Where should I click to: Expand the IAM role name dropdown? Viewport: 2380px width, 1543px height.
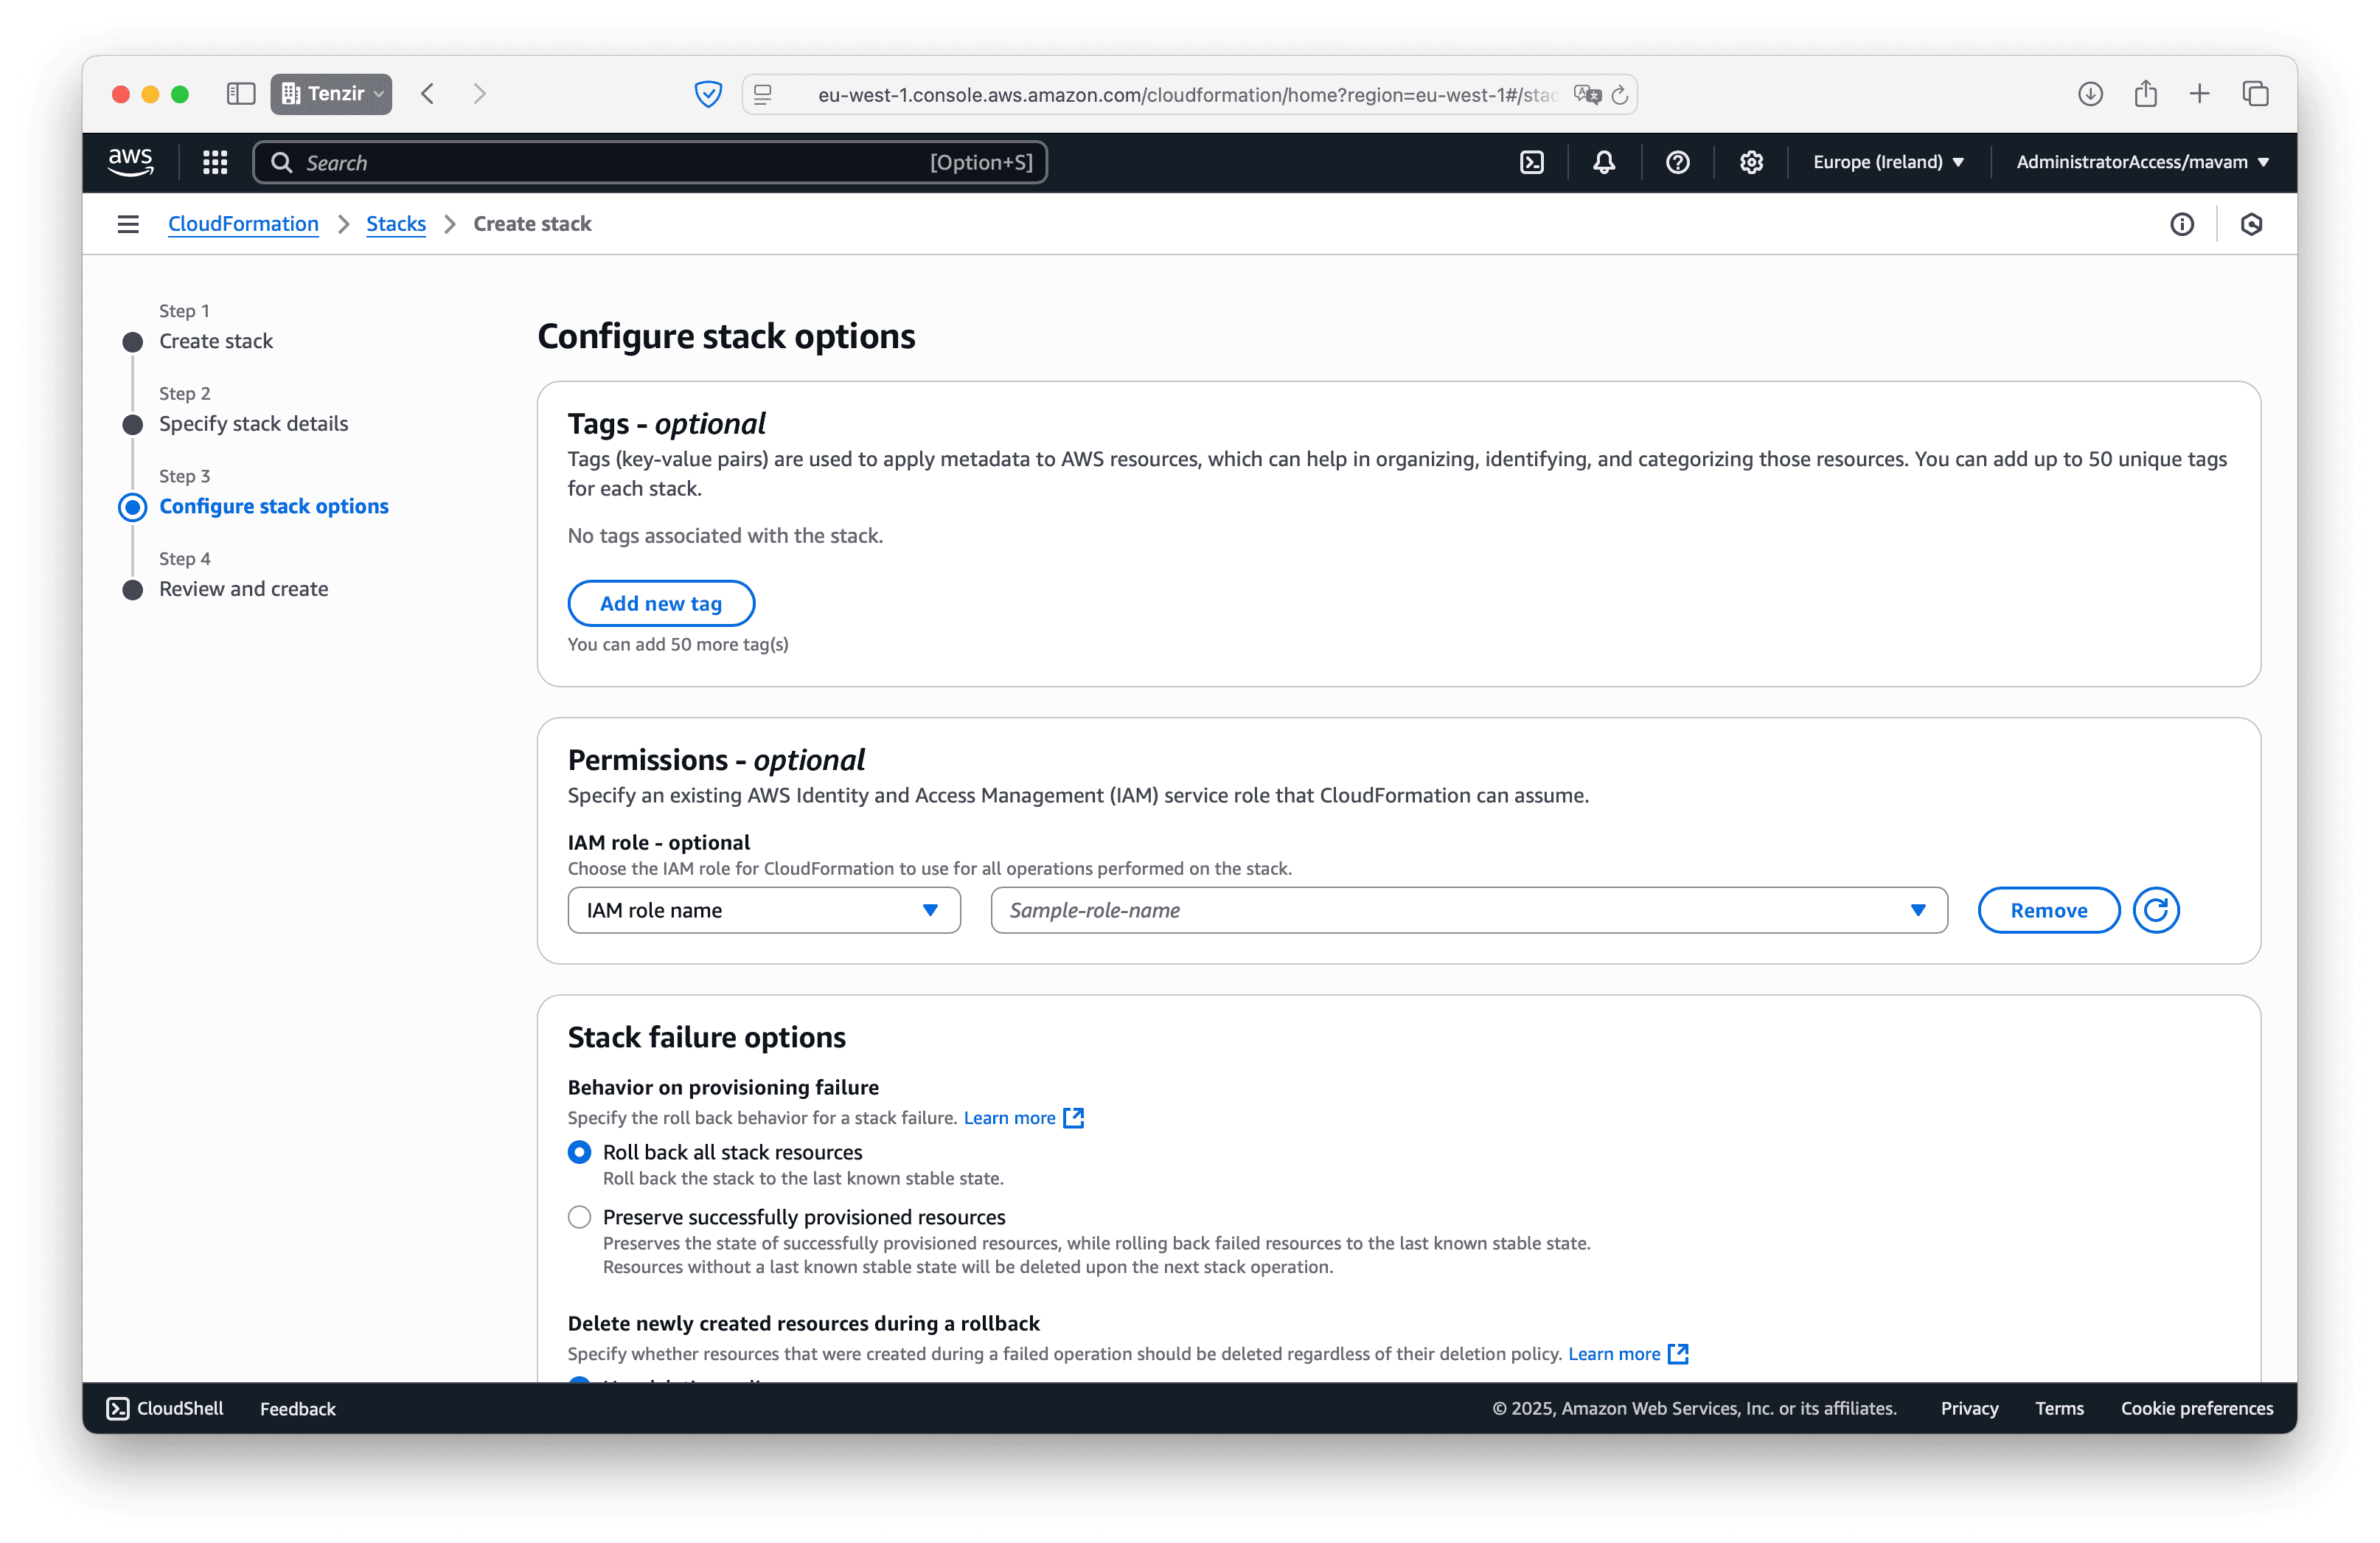(x=763, y=909)
